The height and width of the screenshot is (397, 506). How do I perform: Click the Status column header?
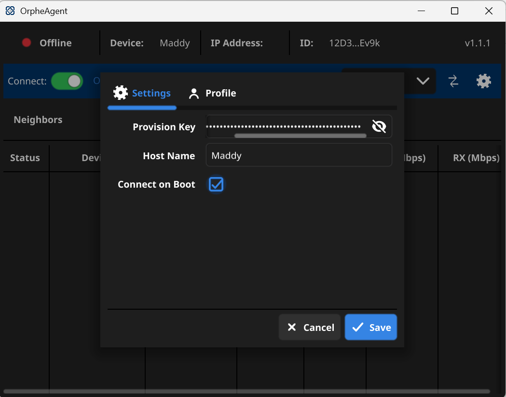coord(25,158)
